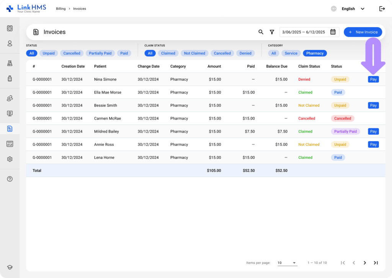Click the New Invoice button
This screenshot has height=278, width=392.
[363, 32]
